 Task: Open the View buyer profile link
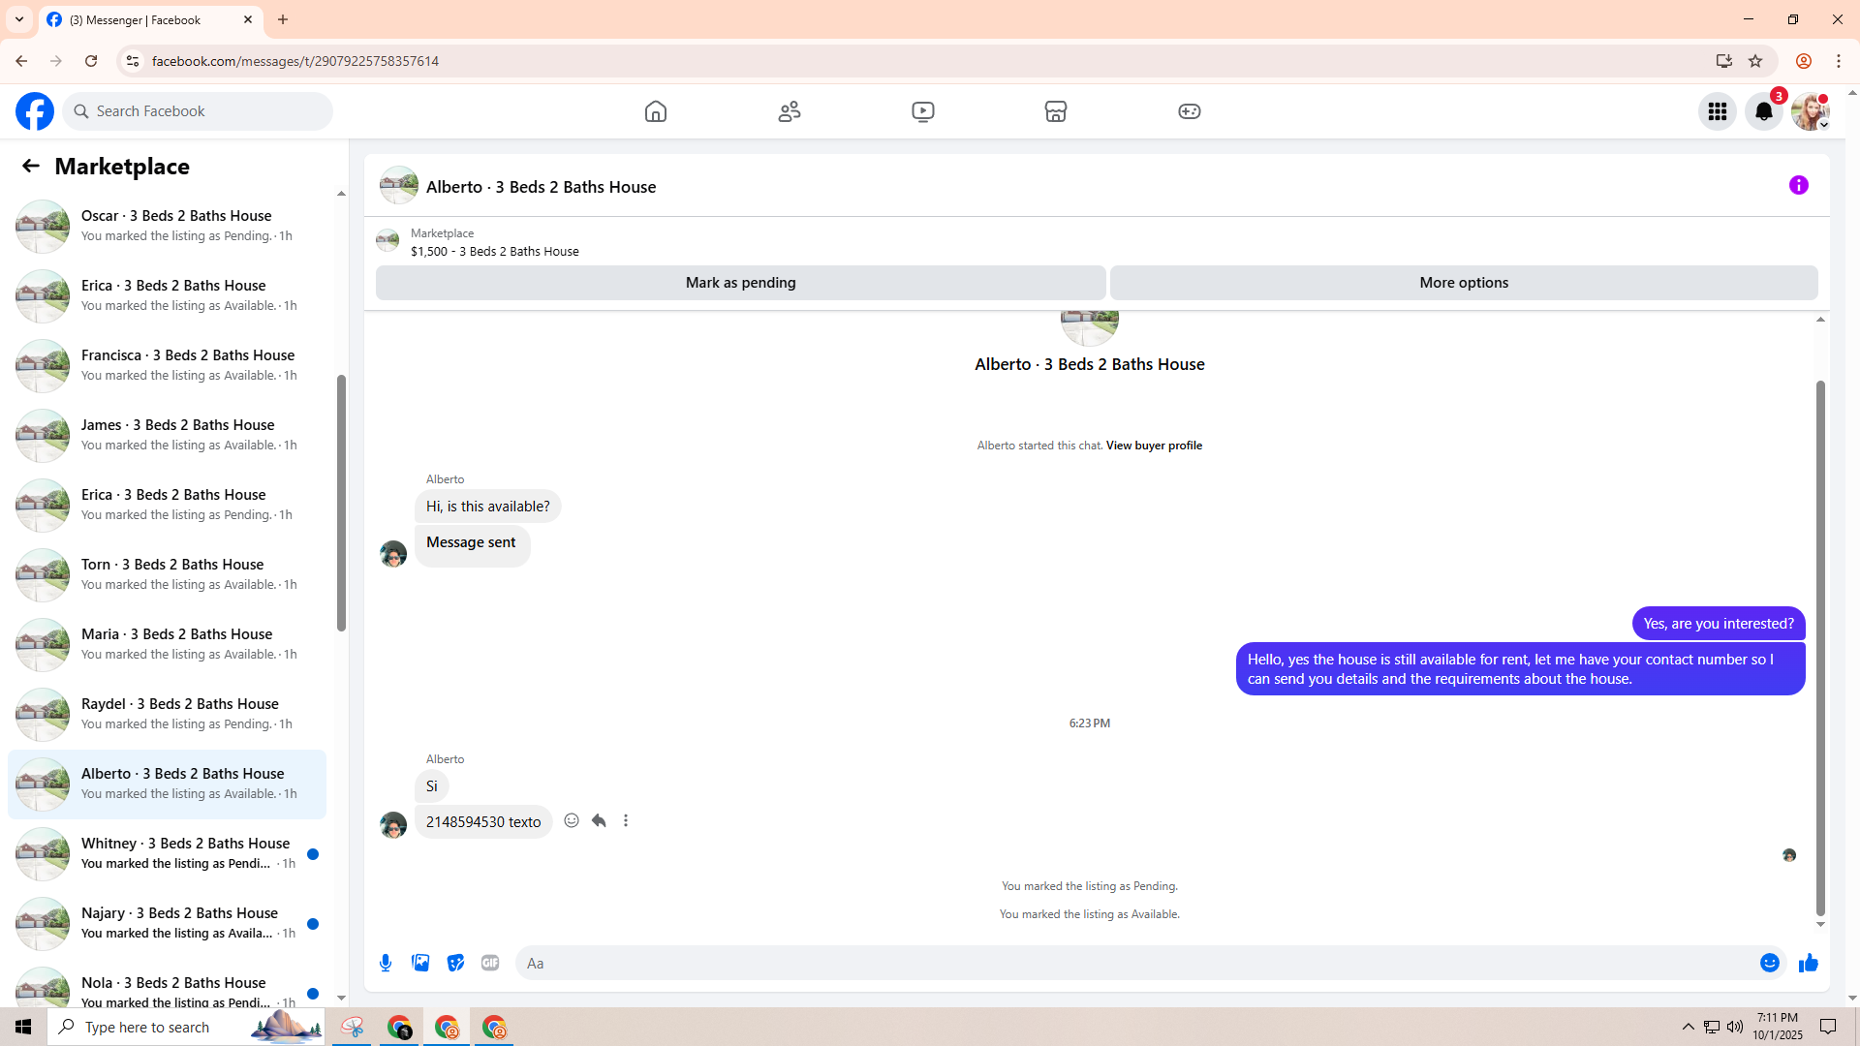pos(1154,446)
